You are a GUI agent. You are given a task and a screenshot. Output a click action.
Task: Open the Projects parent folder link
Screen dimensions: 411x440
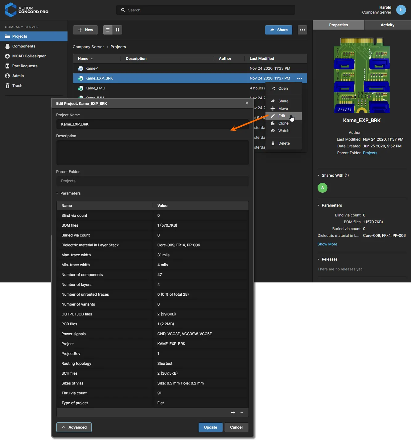370,153
